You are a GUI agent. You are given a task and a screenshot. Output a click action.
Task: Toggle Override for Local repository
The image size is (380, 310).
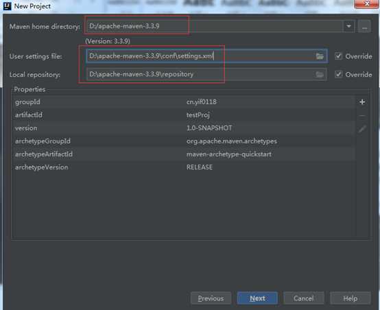tap(339, 74)
